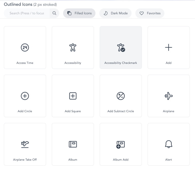Select the Airplane icon
195x170 pixels.
coord(169,96)
